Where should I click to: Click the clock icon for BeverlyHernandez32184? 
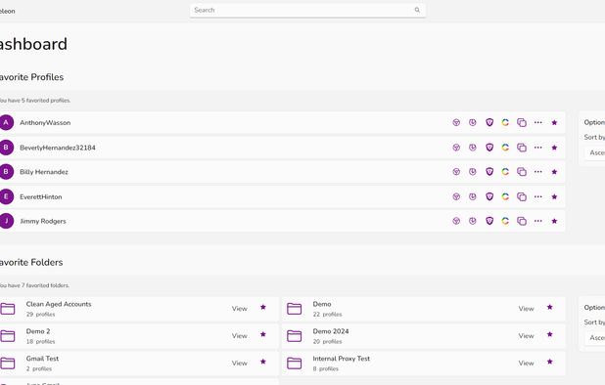click(473, 148)
